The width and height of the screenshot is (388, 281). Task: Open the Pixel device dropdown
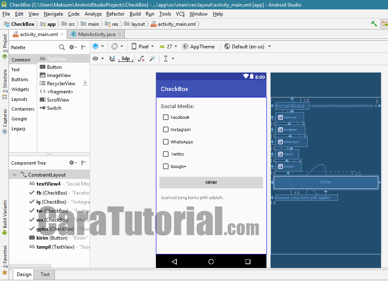(143, 46)
